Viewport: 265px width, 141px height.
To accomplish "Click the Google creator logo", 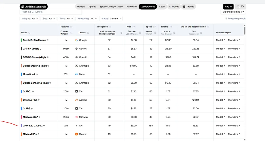I will (76, 40).
